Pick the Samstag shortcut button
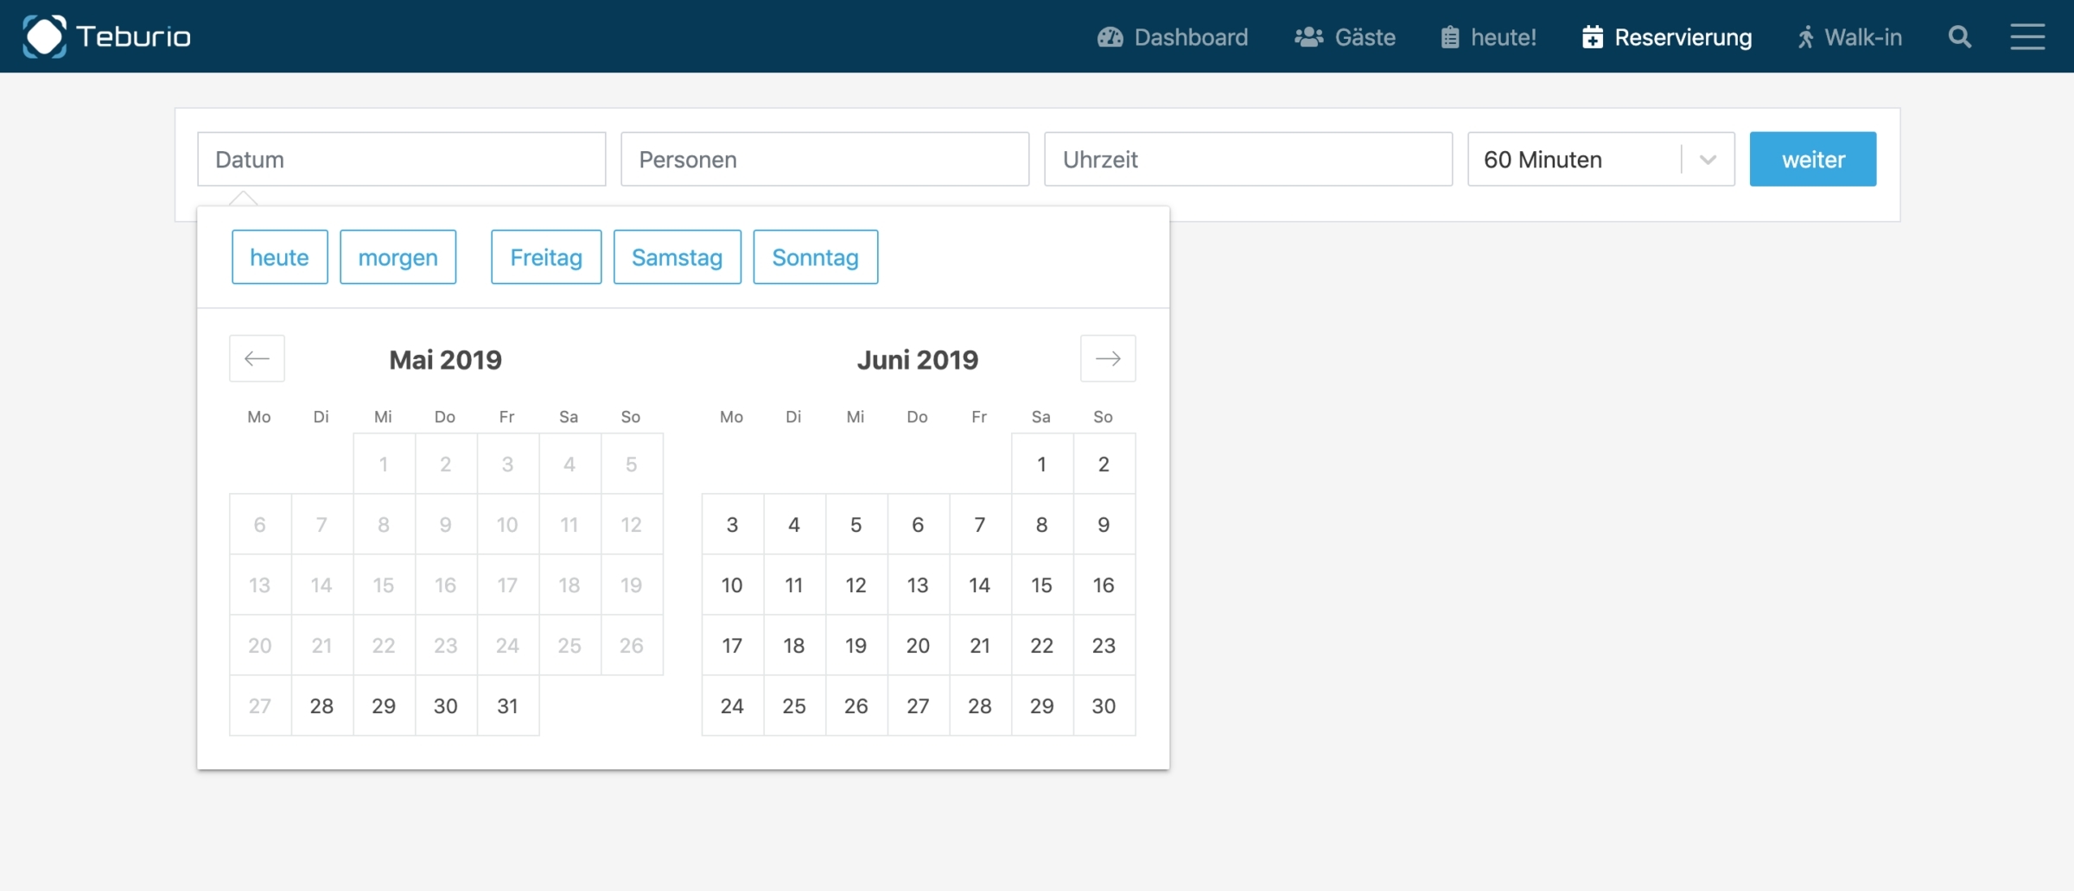The image size is (2074, 891). pyautogui.click(x=677, y=257)
